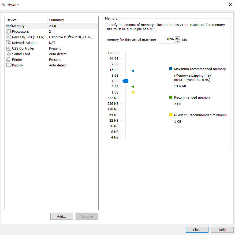Close the Hardware dialog with Close button

(x=197, y=230)
